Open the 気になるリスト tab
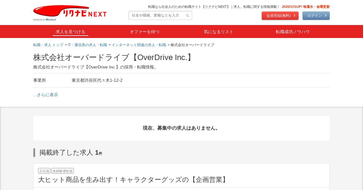 [x=219, y=32]
